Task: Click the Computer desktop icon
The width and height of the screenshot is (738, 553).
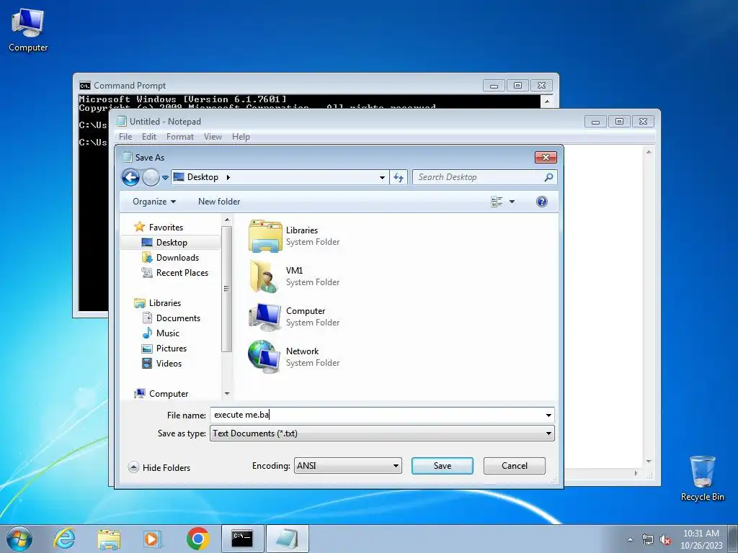Action: point(28,30)
